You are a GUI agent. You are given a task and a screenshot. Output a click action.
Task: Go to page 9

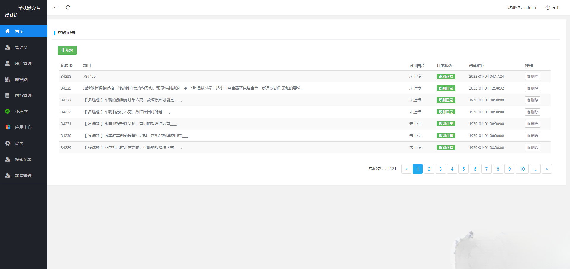[509, 169]
